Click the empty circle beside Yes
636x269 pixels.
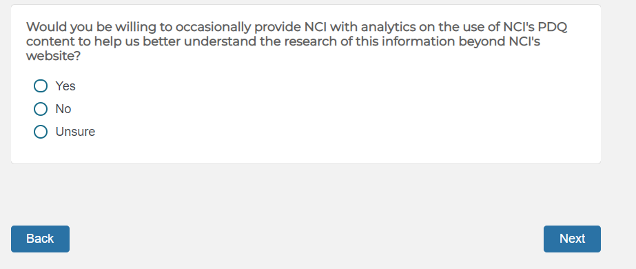(x=41, y=86)
